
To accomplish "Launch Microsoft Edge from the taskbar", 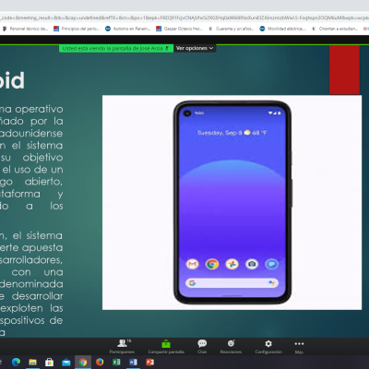I will click(16, 363).
